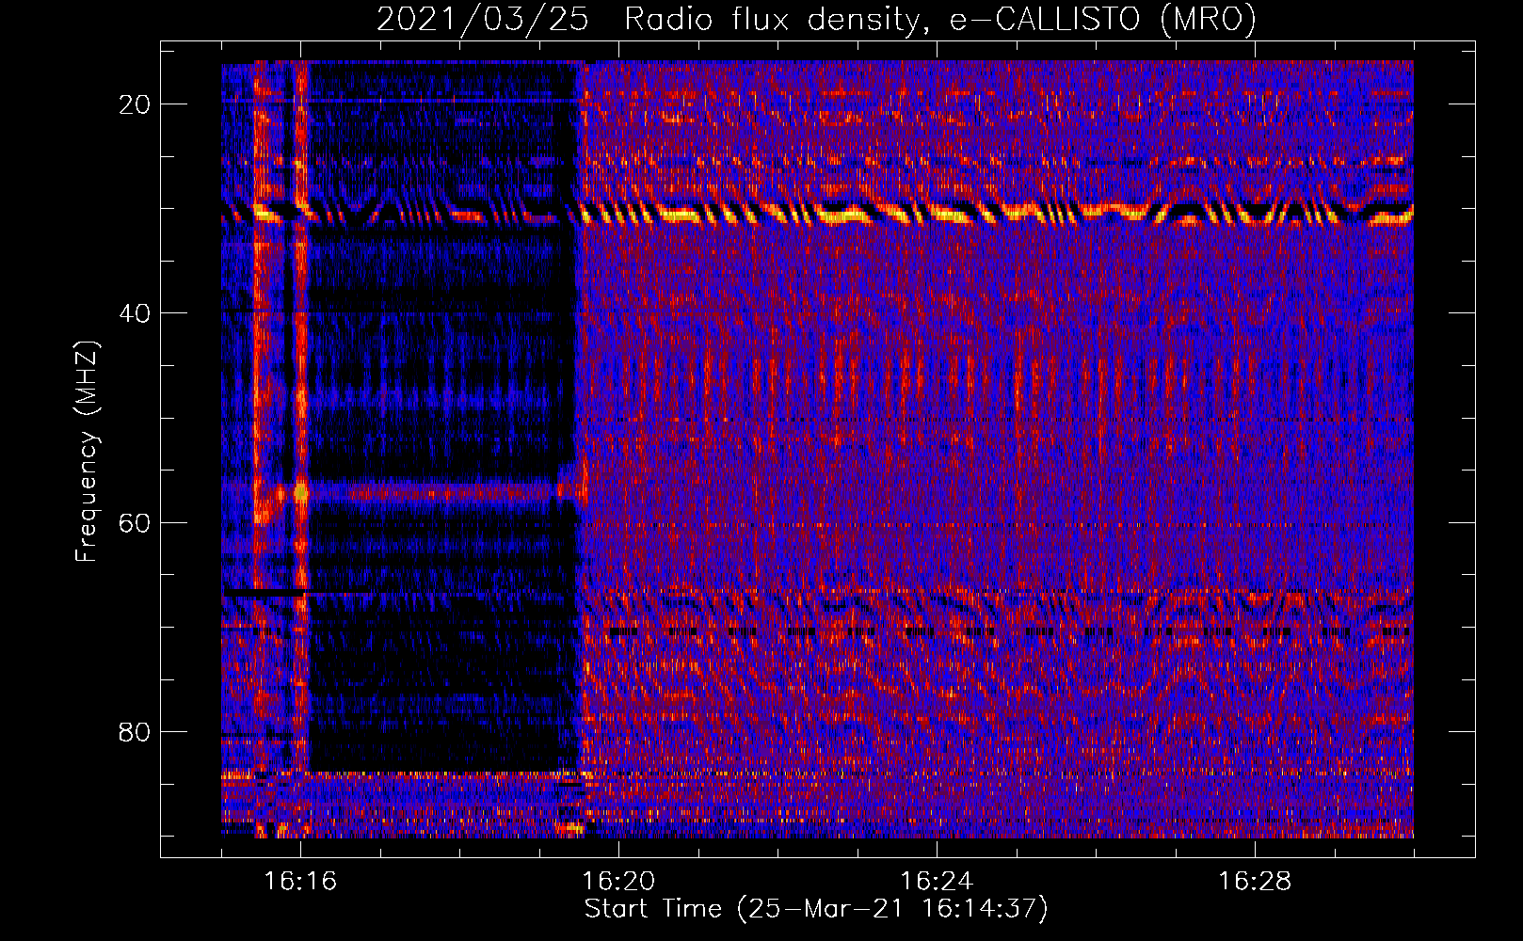Click the '80' frequency tick label
This screenshot has width=1523, height=941.
pyautogui.click(x=136, y=731)
